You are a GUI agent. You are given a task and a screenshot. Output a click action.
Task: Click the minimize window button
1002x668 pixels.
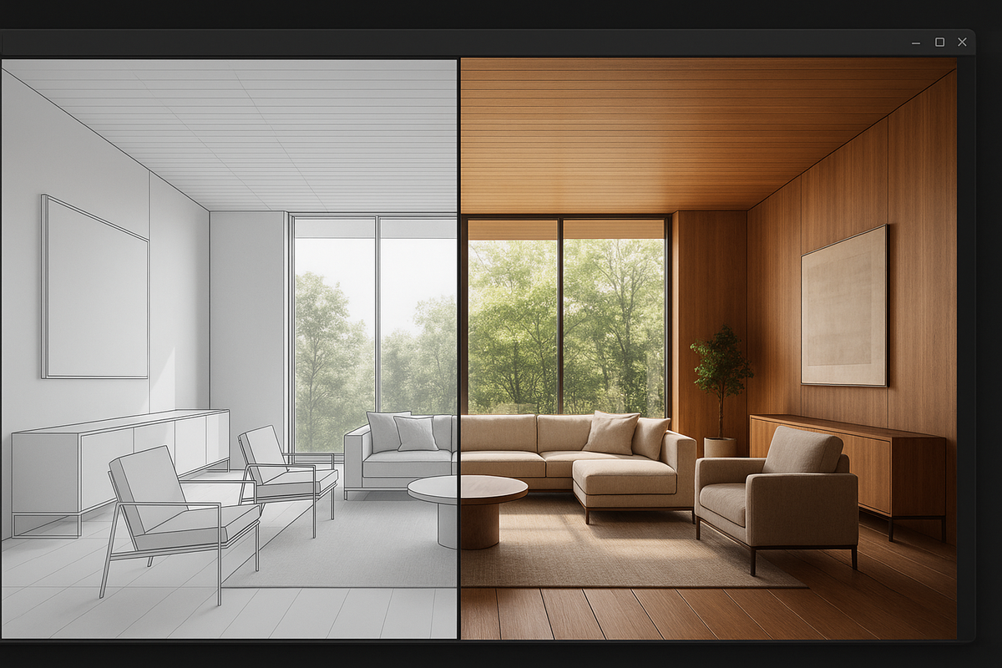(x=915, y=42)
